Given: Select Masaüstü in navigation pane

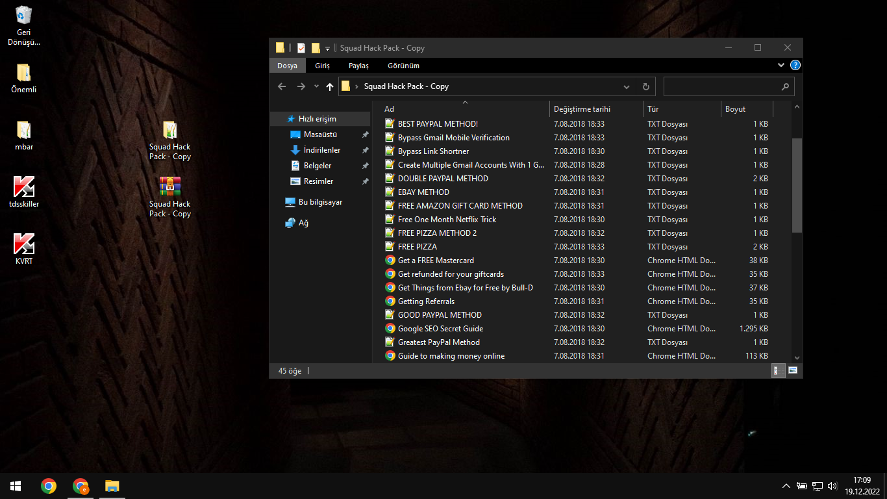Looking at the screenshot, I should click(x=319, y=134).
